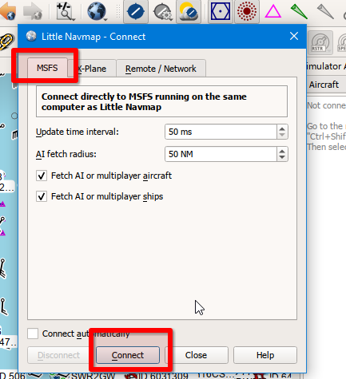This screenshot has height=379, width=346.
Task: Decrease the Update time interval value
Action: (x=282, y=135)
